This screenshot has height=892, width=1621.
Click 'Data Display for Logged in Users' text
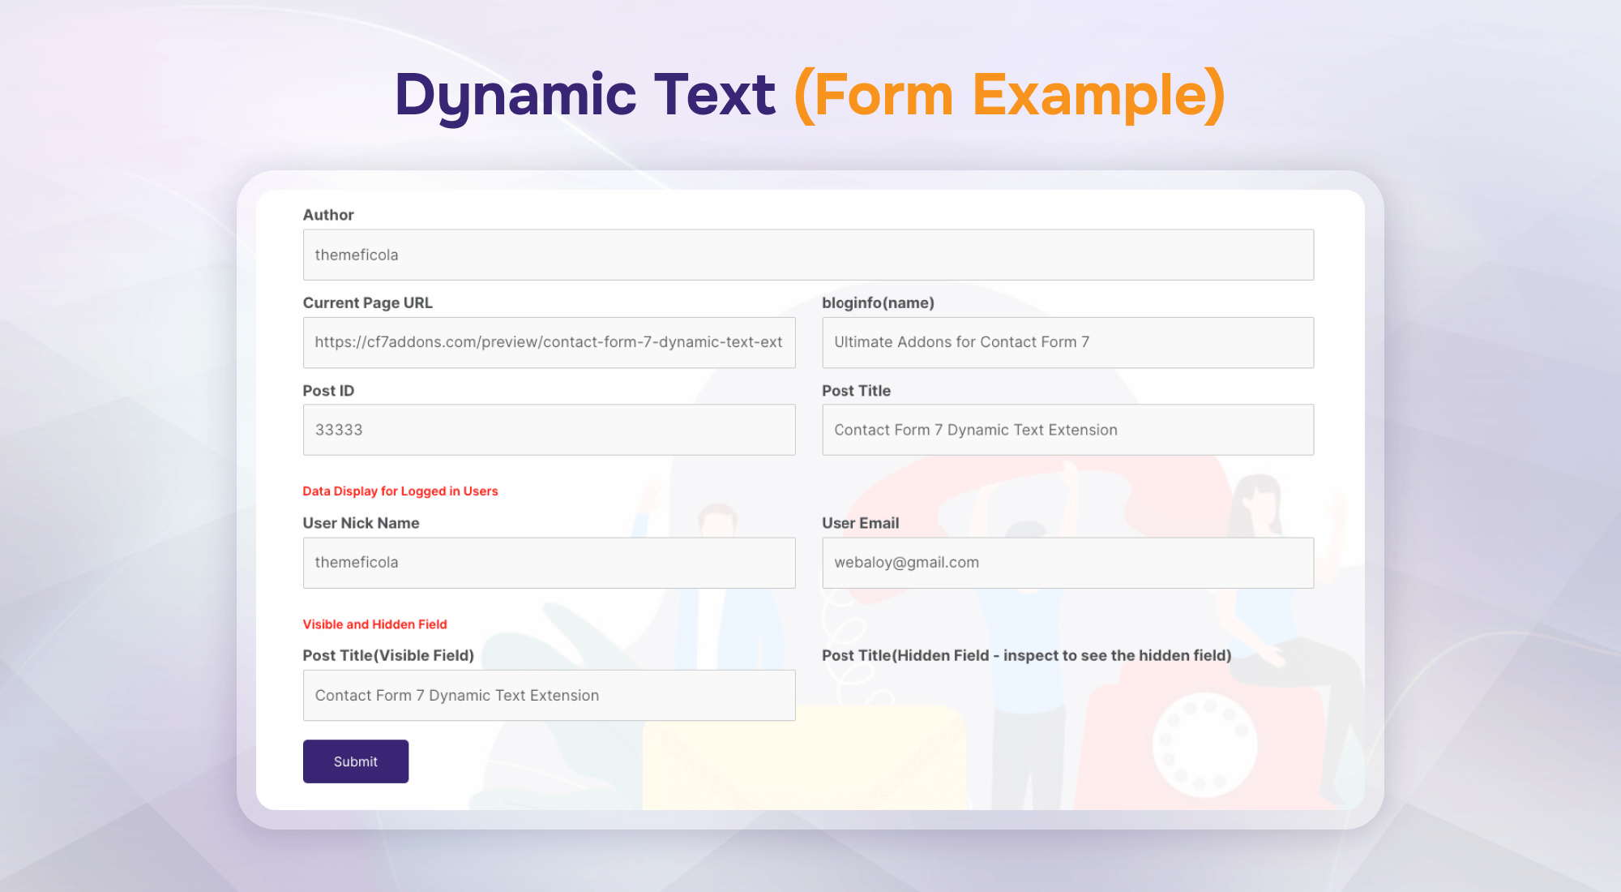400,491
